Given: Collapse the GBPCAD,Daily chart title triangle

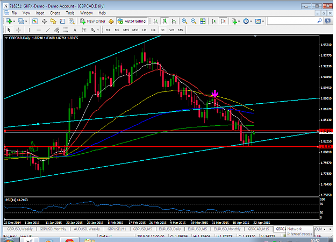Looking at the screenshot, I should 6,38.
